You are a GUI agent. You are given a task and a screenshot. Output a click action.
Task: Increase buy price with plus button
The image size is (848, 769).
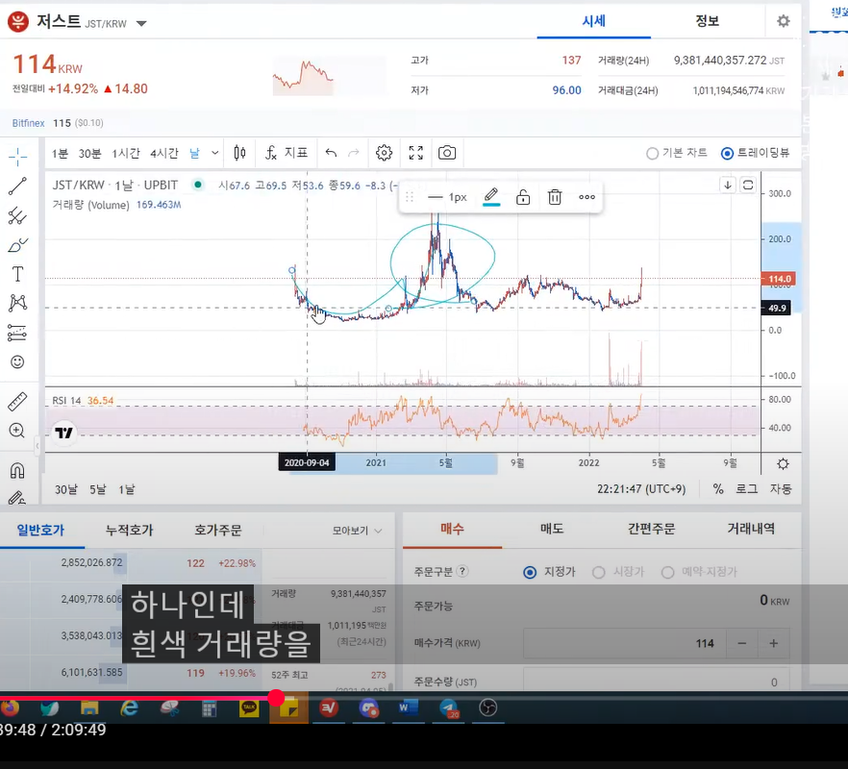coord(773,643)
